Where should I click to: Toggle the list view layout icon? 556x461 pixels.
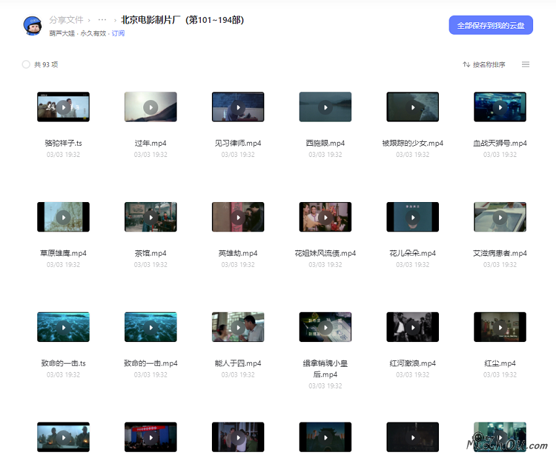525,65
